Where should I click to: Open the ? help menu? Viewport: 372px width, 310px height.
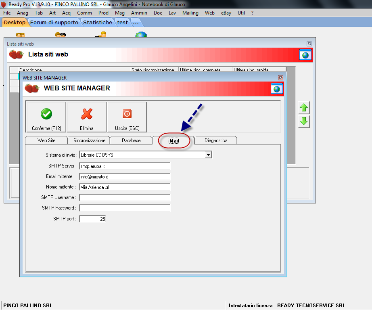[253, 13]
